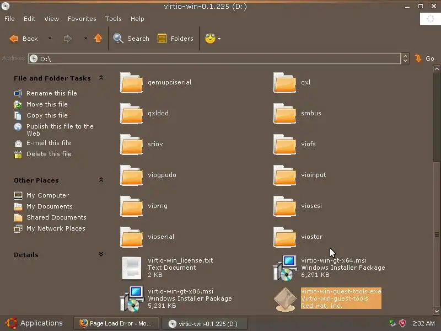This screenshot has width=441, height=331.
Task: Click Rename this file link
Action: (51, 93)
